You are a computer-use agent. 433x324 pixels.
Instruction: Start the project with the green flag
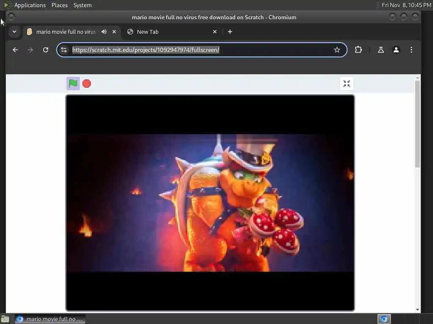[x=73, y=84]
